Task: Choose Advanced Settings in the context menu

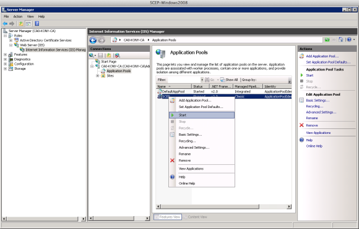Action: coord(202,148)
